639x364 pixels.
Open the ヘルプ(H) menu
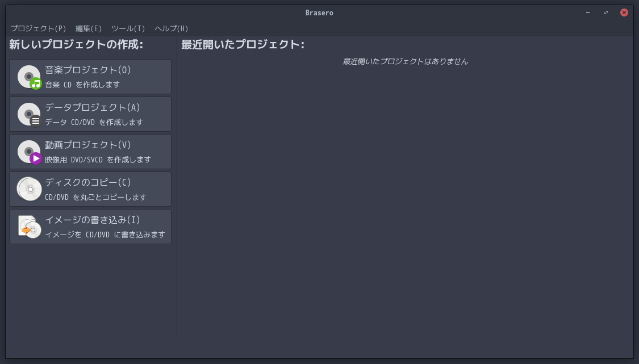point(170,28)
